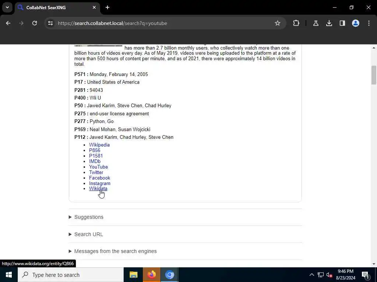This screenshot has width=377, height=282.
Task: Select 'United States of America' text
Action: coord(113,82)
